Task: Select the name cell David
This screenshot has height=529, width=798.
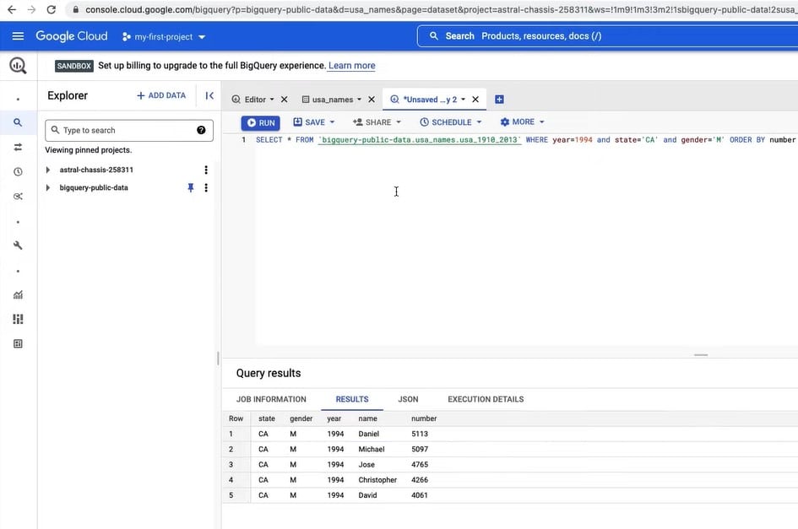Action: pos(367,495)
